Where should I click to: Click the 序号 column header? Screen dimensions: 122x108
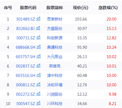(x=8, y=8)
